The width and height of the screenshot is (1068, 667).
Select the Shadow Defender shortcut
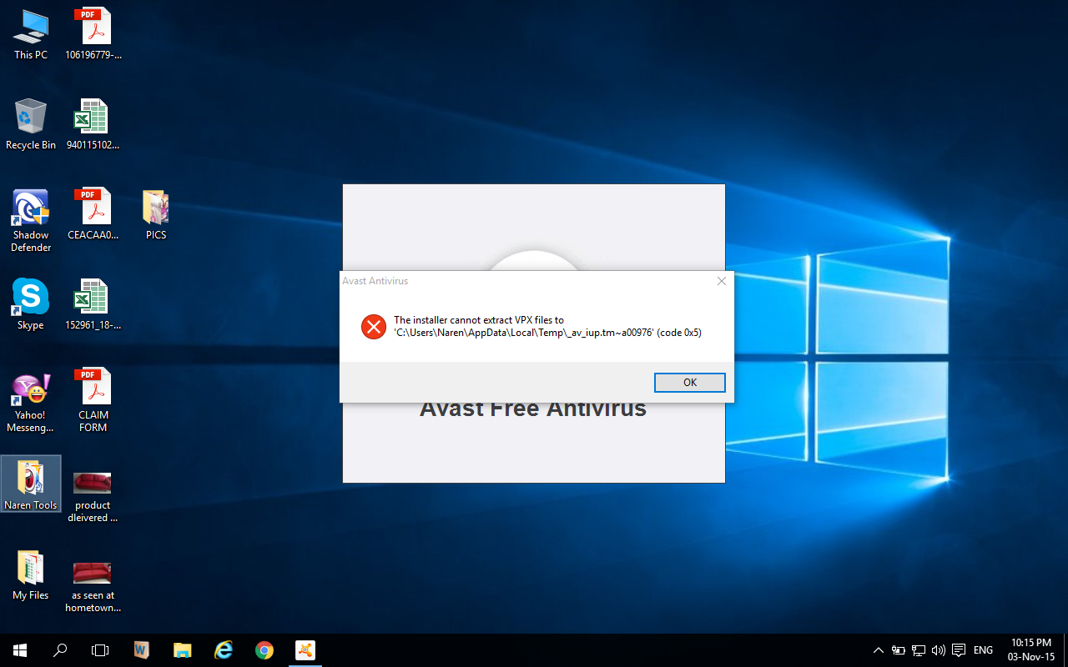tap(31, 220)
